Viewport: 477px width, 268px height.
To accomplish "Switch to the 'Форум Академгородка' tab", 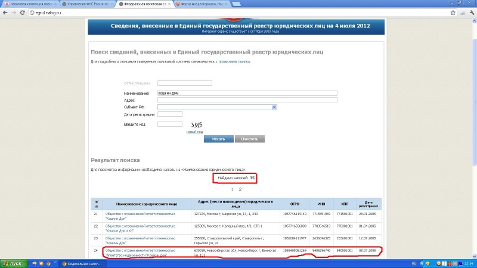I will pyautogui.click(x=201, y=4).
